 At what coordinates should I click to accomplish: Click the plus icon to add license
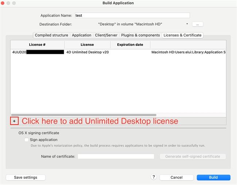coord(14,121)
